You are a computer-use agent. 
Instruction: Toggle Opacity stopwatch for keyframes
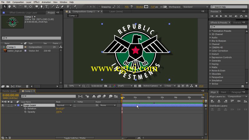pyautogui.click(x=25, y=112)
